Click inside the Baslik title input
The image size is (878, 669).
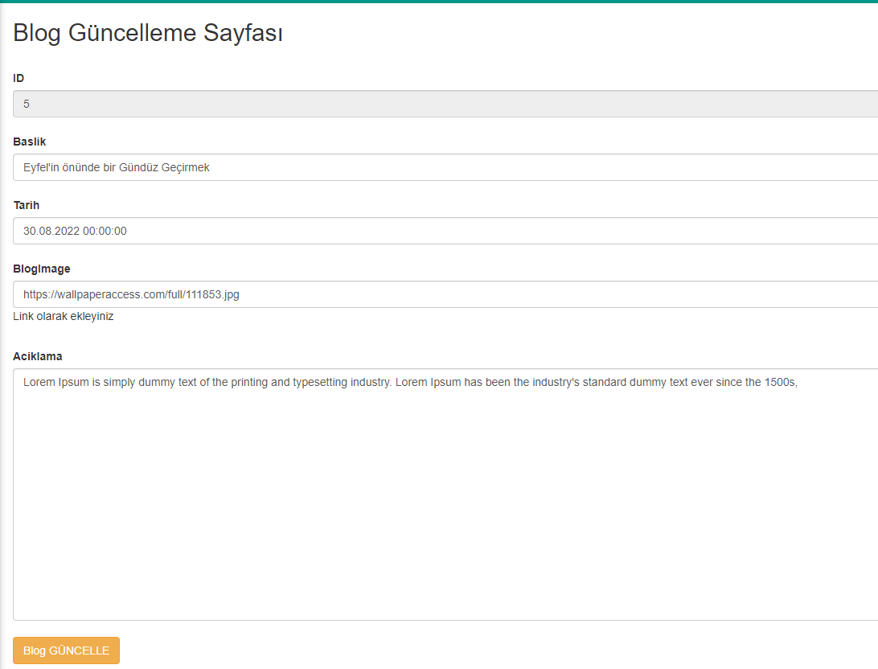(322, 167)
